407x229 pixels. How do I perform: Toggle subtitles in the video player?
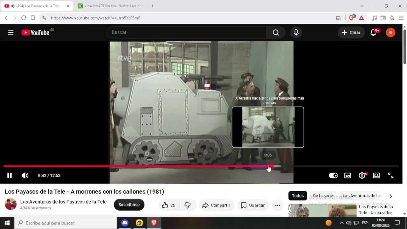[x=348, y=176]
